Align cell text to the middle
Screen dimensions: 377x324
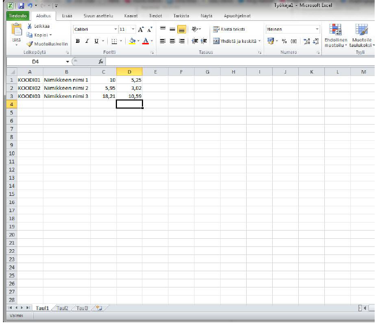[x=172, y=30]
